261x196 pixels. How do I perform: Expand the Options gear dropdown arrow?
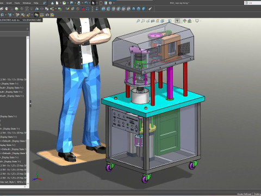coord(114,3)
